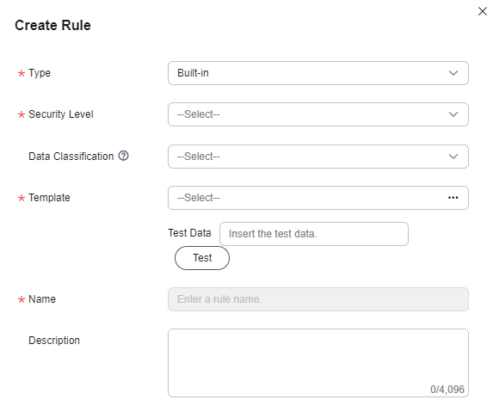Expand the Security Level dropdown arrow

tap(453, 114)
